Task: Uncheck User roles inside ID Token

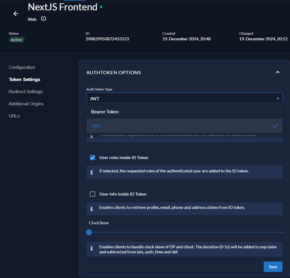Action: tap(93, 158)
